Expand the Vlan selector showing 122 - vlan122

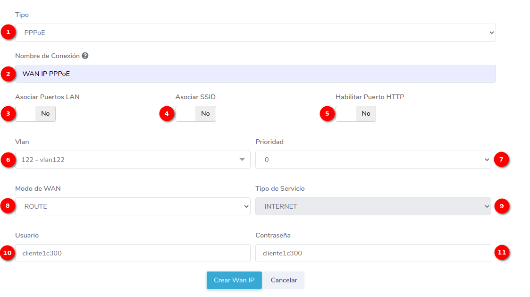[x=133, y=160]
